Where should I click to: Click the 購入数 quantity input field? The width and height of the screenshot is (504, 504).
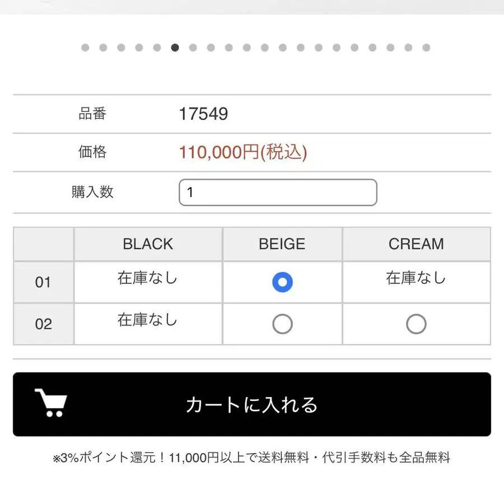(278, 193)
